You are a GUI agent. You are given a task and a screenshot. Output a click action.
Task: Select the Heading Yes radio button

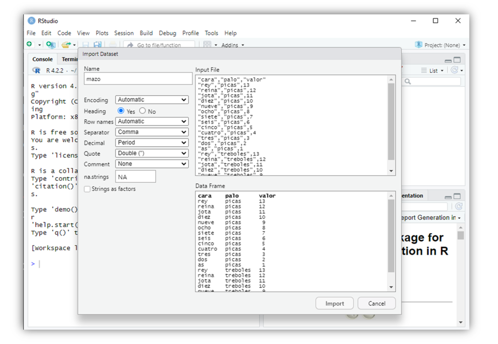point(121,111)
